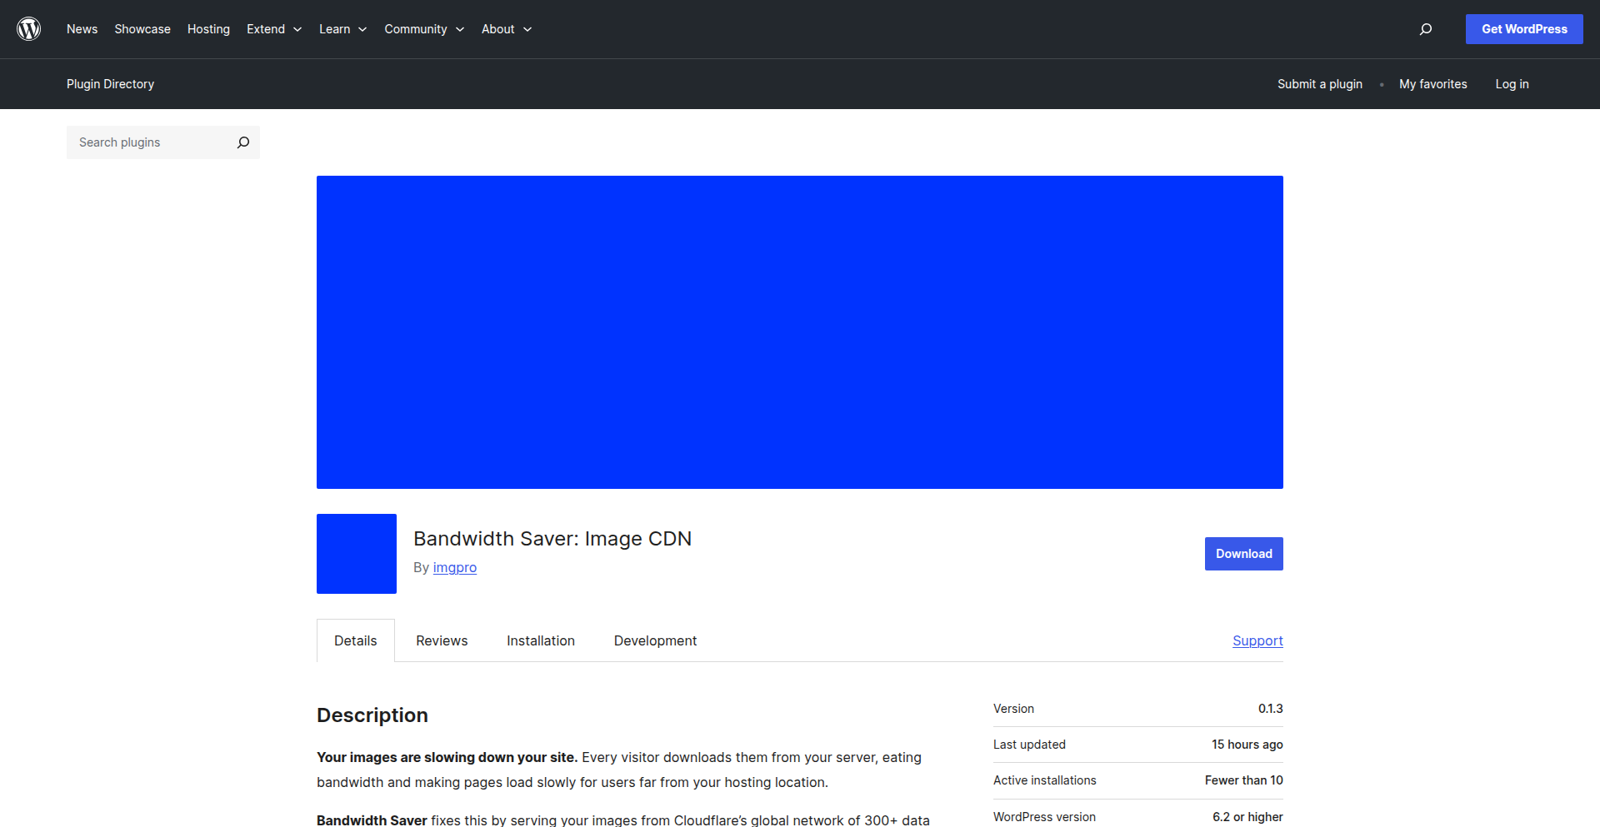Viewport: 1600px width, 827px height.
Task: Click the Get WordPress button
Action: tap(1524, 28)
